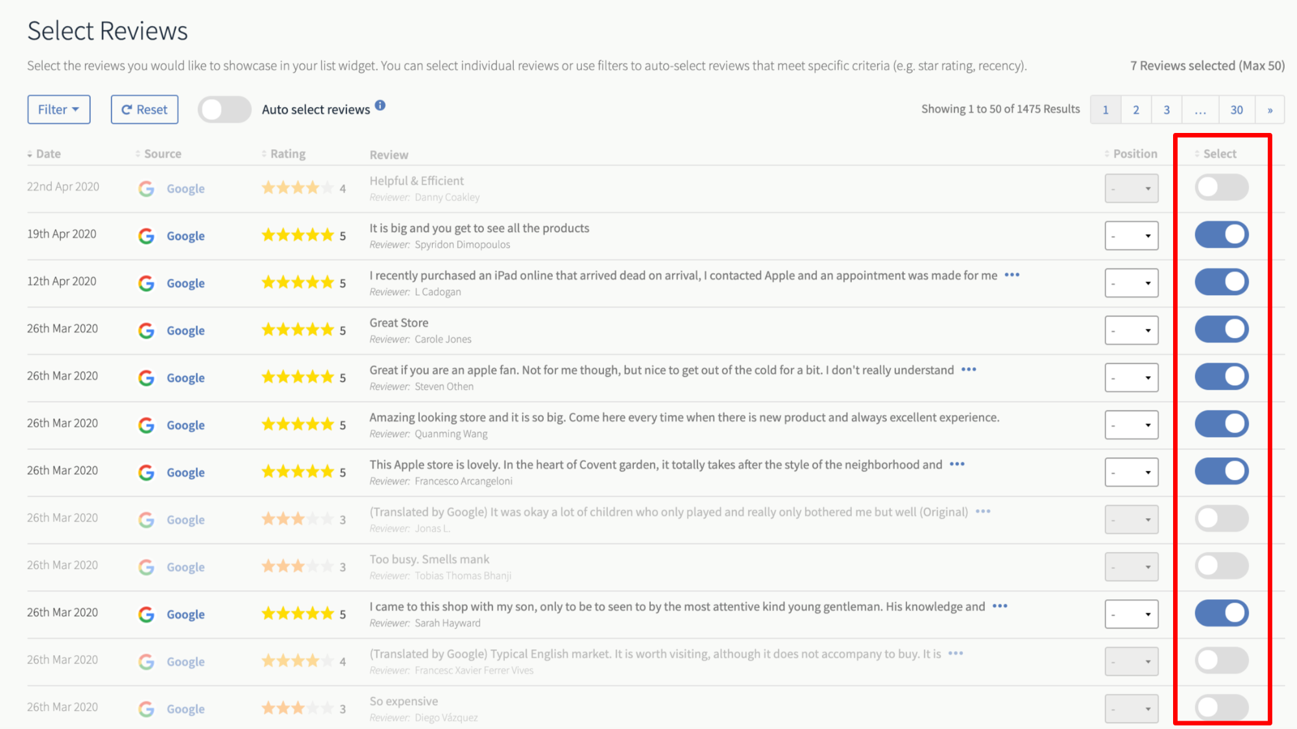Expand the truncated Steven Othen review with the ellipsis
1297x729 pixels.
pyautogui.click(x=969, y=370)
